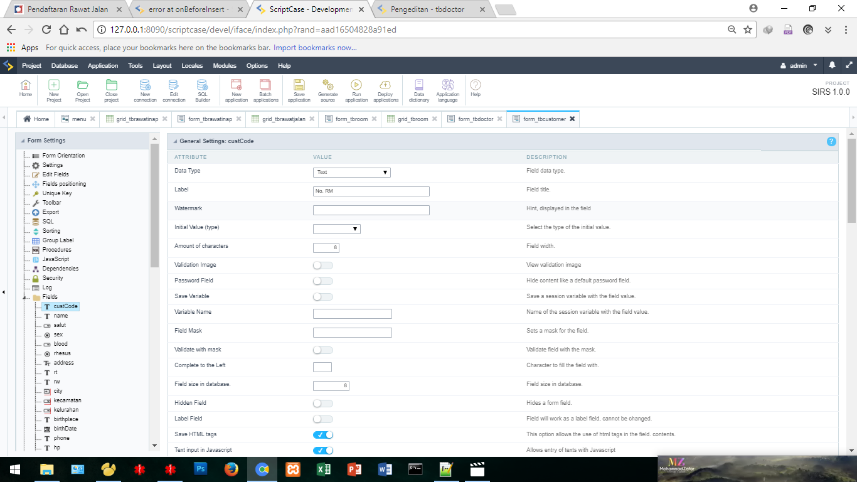This screenshot has height=482, width=857.
Task: Open the admin user dropdown
Action: coord(799,65)
